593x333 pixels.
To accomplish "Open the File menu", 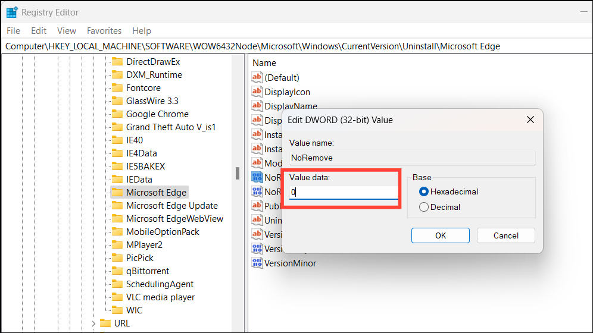I will pyautogui.click(x=13, y=31).
